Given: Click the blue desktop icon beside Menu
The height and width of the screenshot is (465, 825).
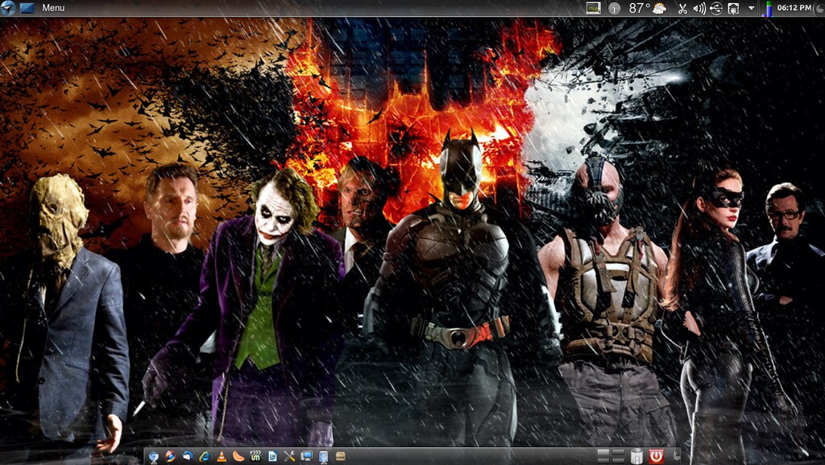Looking at the screenshot, I should tap(27, 8).
